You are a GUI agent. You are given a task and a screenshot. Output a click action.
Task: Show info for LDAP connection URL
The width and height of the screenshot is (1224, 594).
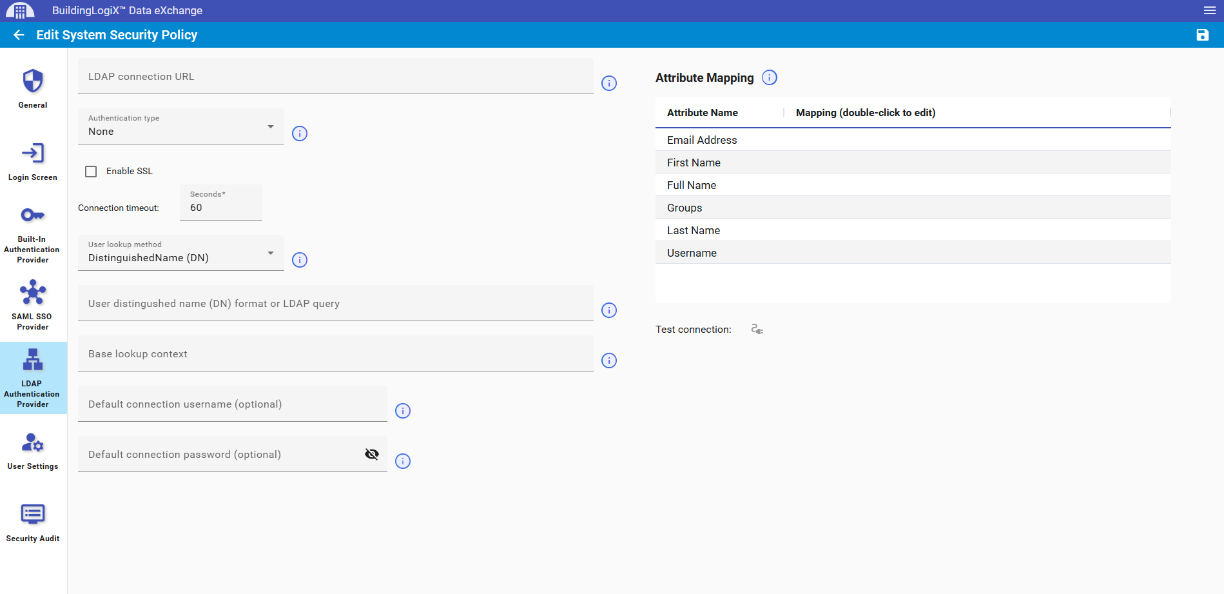click(609, 83)
